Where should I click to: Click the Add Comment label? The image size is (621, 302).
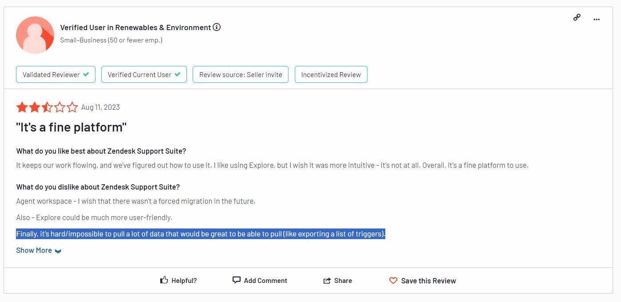[265, 281]
